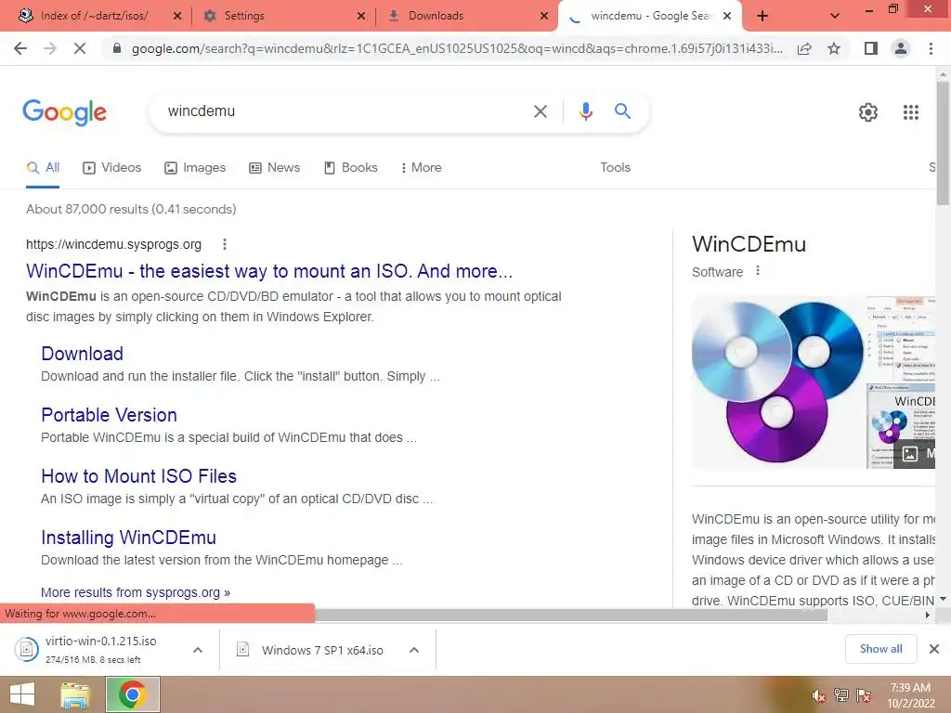Open the WinCDEmu discs logo image
The image size is (951, 713).
pyautogui.click(x=777, y=382)
